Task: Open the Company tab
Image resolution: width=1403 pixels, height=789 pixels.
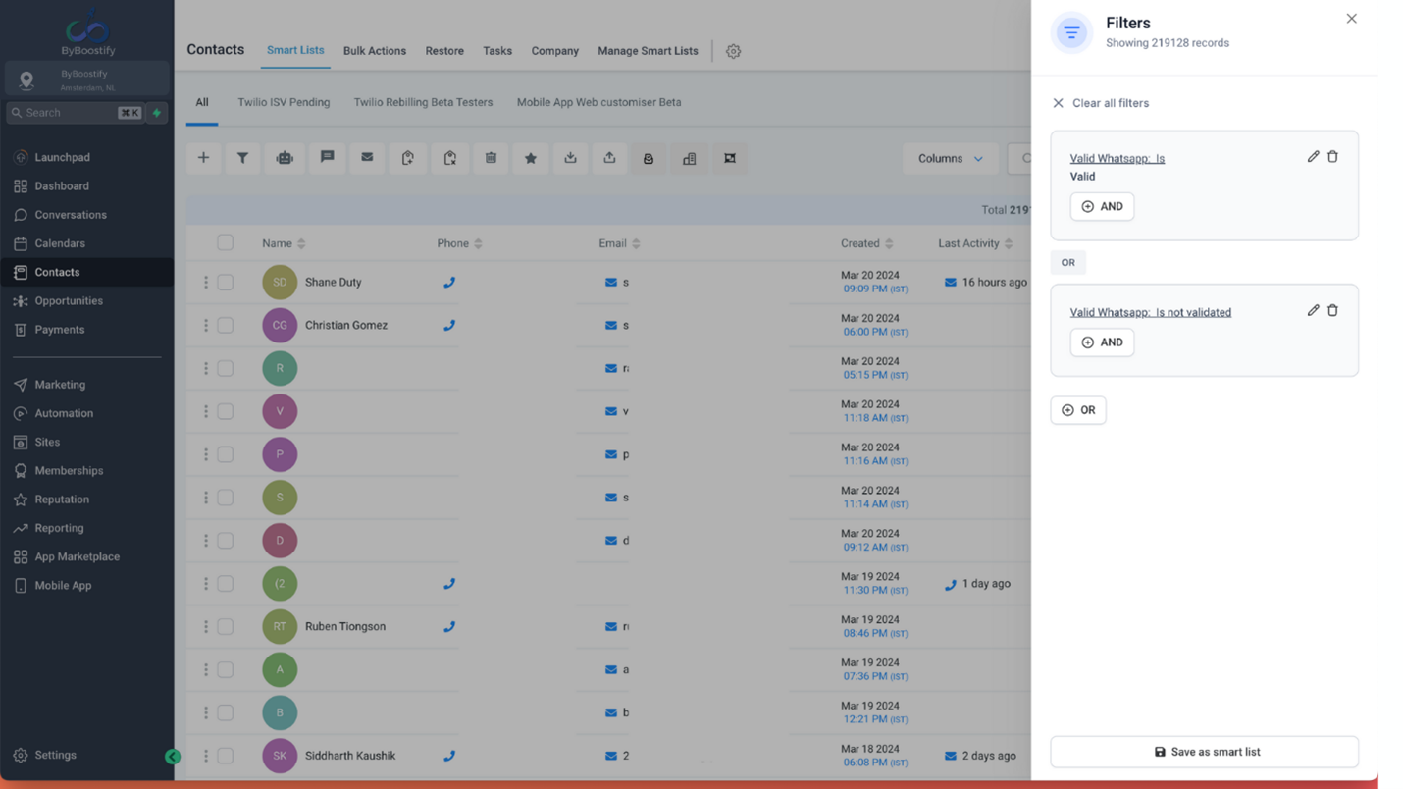Action: click(555, 51)
